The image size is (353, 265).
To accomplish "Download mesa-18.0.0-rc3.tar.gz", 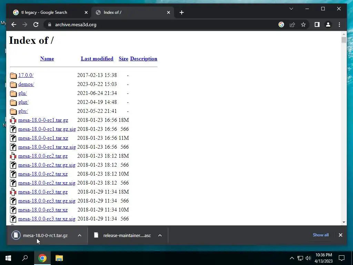I will 43,192.
